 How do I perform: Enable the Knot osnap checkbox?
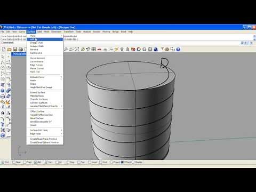pos(101,162)
